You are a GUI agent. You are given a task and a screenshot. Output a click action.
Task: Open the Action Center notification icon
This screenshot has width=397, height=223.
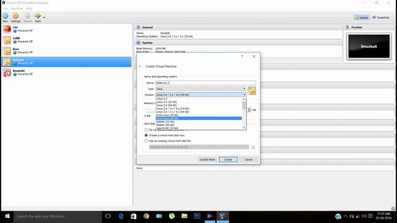370,216
